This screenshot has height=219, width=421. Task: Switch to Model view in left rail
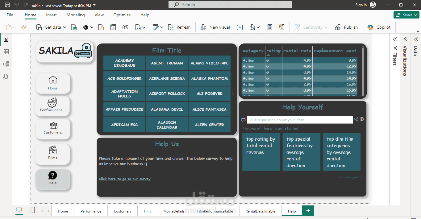(x=6, y=64)
